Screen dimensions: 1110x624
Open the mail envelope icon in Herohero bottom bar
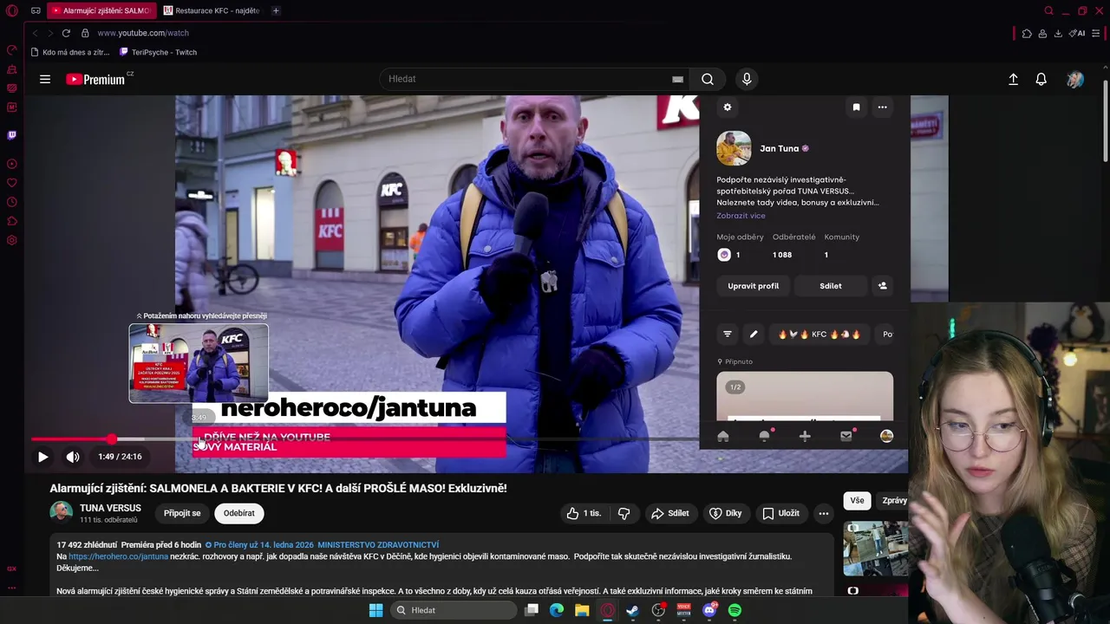pos(846,436)
